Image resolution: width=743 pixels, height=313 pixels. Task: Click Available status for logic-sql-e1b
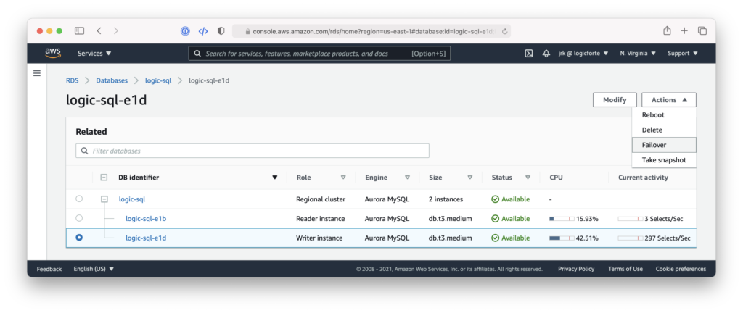coord(510,218)
